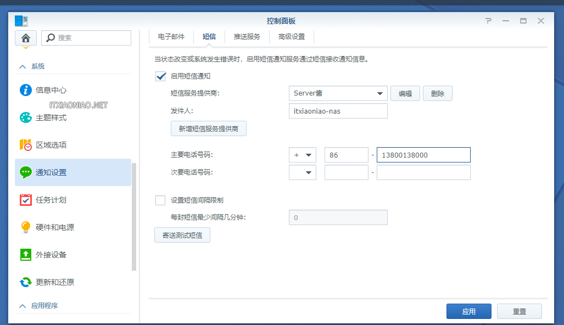
Task: Switch to the 电子邮件 tab
Action: [x=171, y=37]
